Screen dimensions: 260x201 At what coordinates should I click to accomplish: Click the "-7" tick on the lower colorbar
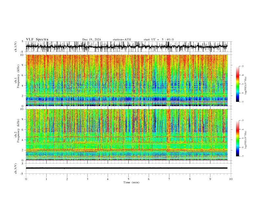[x=242, y=156]
